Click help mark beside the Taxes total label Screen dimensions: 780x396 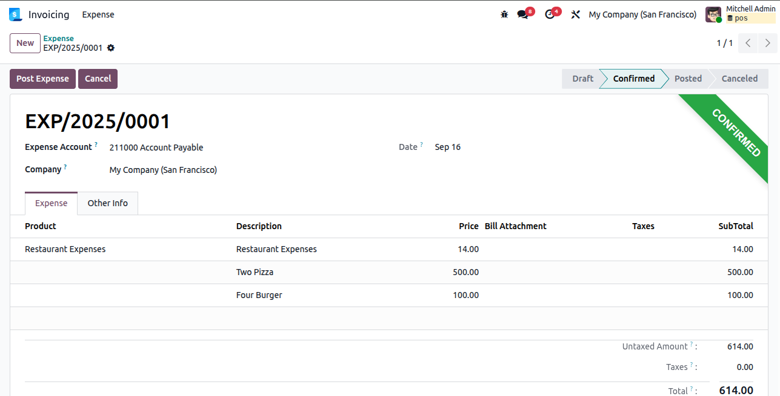coord(692,365)
